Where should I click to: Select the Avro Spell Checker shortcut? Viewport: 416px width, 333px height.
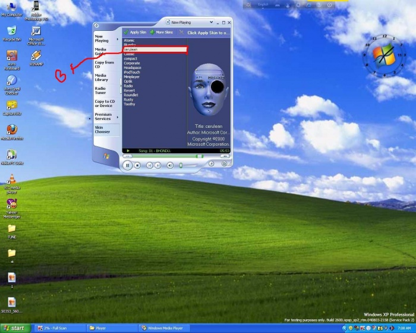tap(12, 85)
